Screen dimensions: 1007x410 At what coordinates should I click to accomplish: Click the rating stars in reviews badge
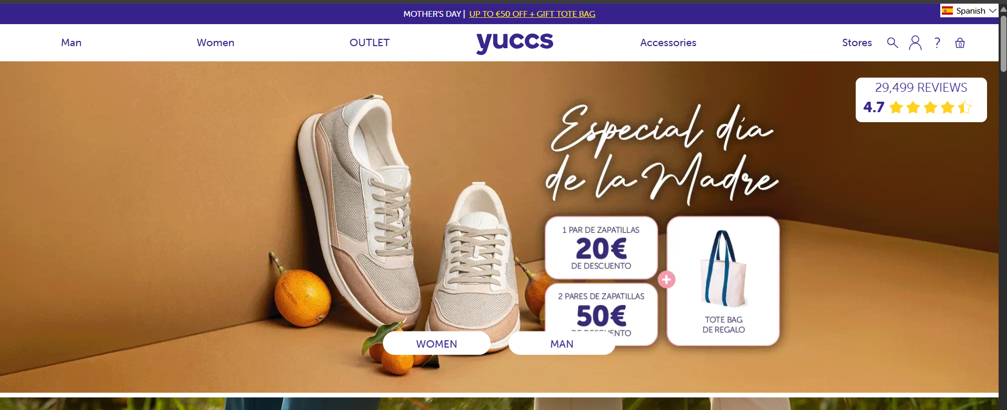click(930, 107)
